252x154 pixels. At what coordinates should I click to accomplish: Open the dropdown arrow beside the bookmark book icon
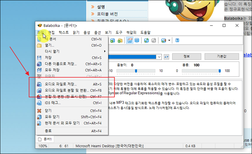169,40
